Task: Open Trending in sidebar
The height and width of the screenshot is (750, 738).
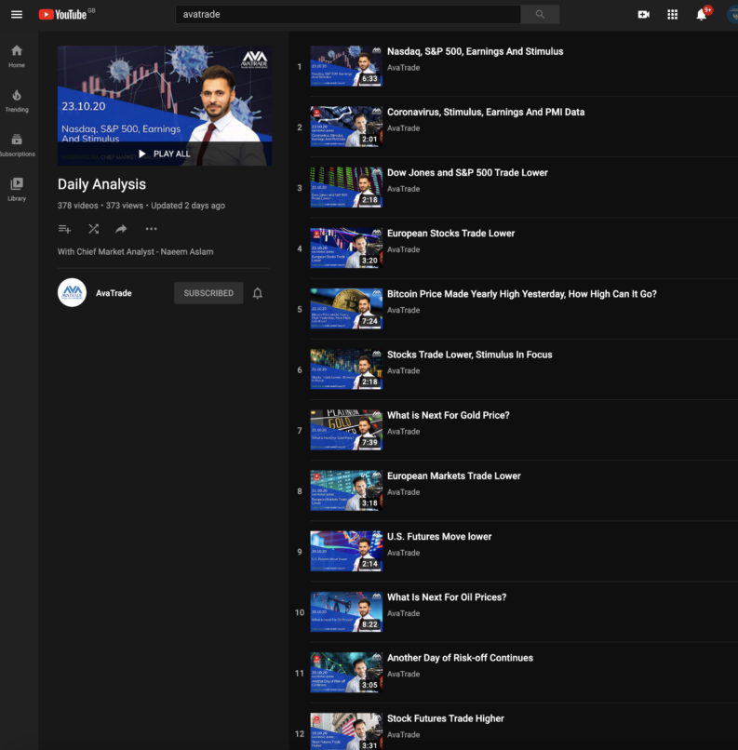Action: tap(17, 100)
